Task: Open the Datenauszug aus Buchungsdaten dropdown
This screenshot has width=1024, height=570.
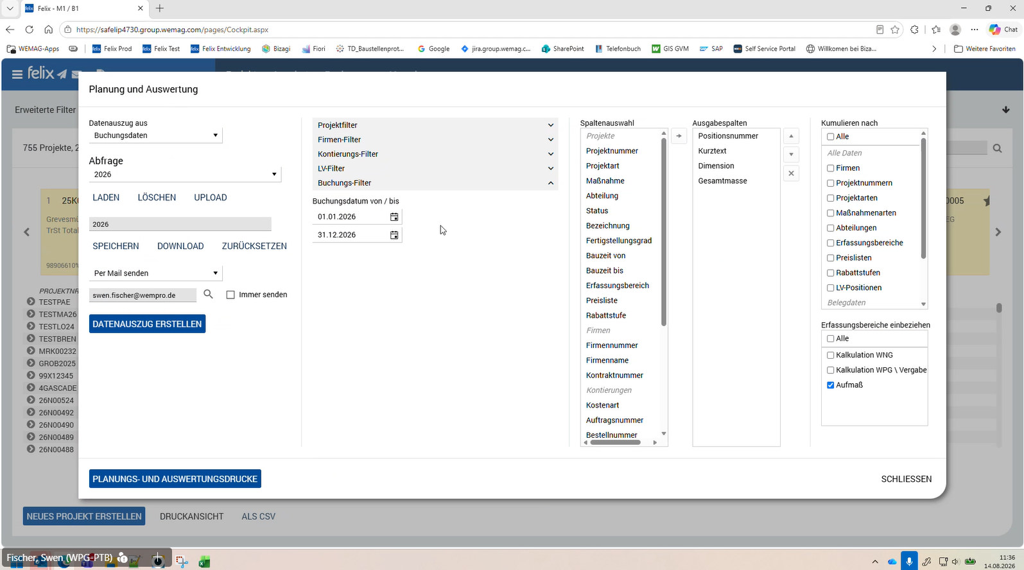Action: [x=155, y=135]
